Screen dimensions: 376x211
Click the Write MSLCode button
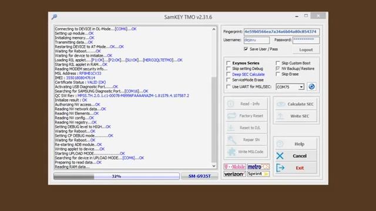pyautogui.click(x=246, y=152)
